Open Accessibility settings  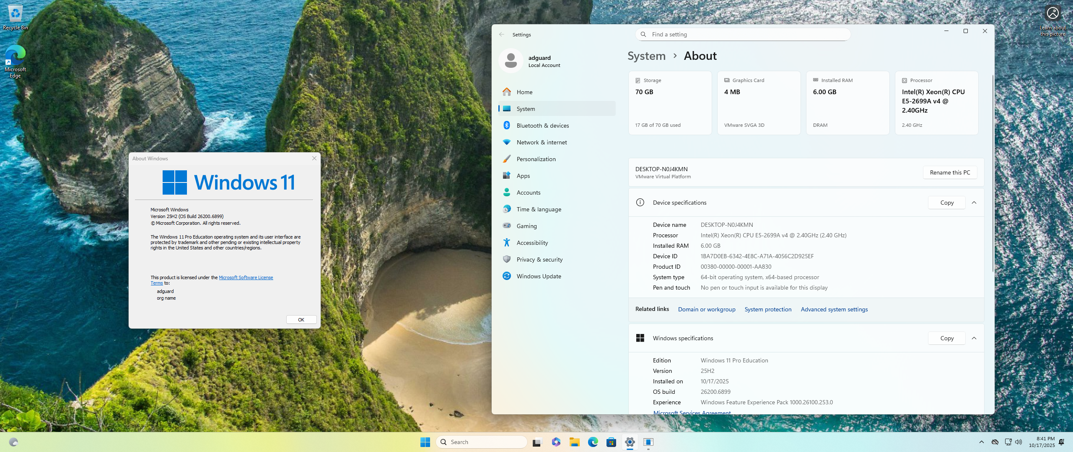click(x=532, y=243)
